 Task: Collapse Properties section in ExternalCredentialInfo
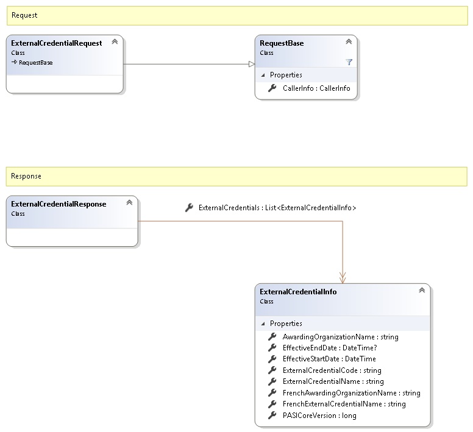(x=263, y=324)
